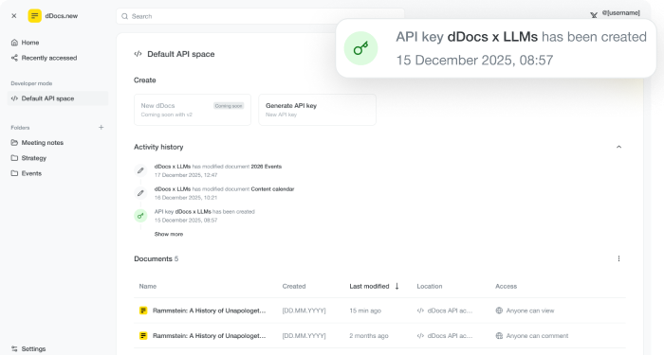Click Show more in activity history
Viewport: 664px width, 355px height.
pyautogui.click(x=169, y=234)
